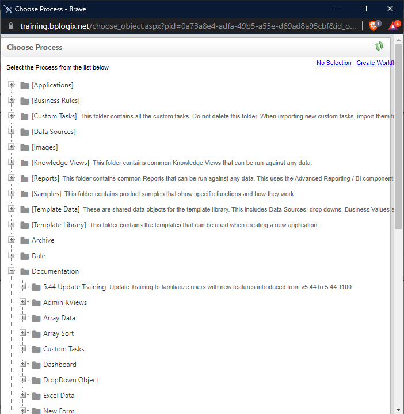
Task: Click the browser address bar URL
Action: pyautogui.click(x=188, y=26)
